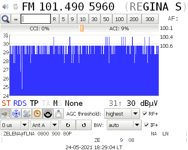Image resolution: width=188 pixels, height=150 pixels.
Task: Click the date and time 24-05-2021 18:29:04 LT
Action: 94,147
